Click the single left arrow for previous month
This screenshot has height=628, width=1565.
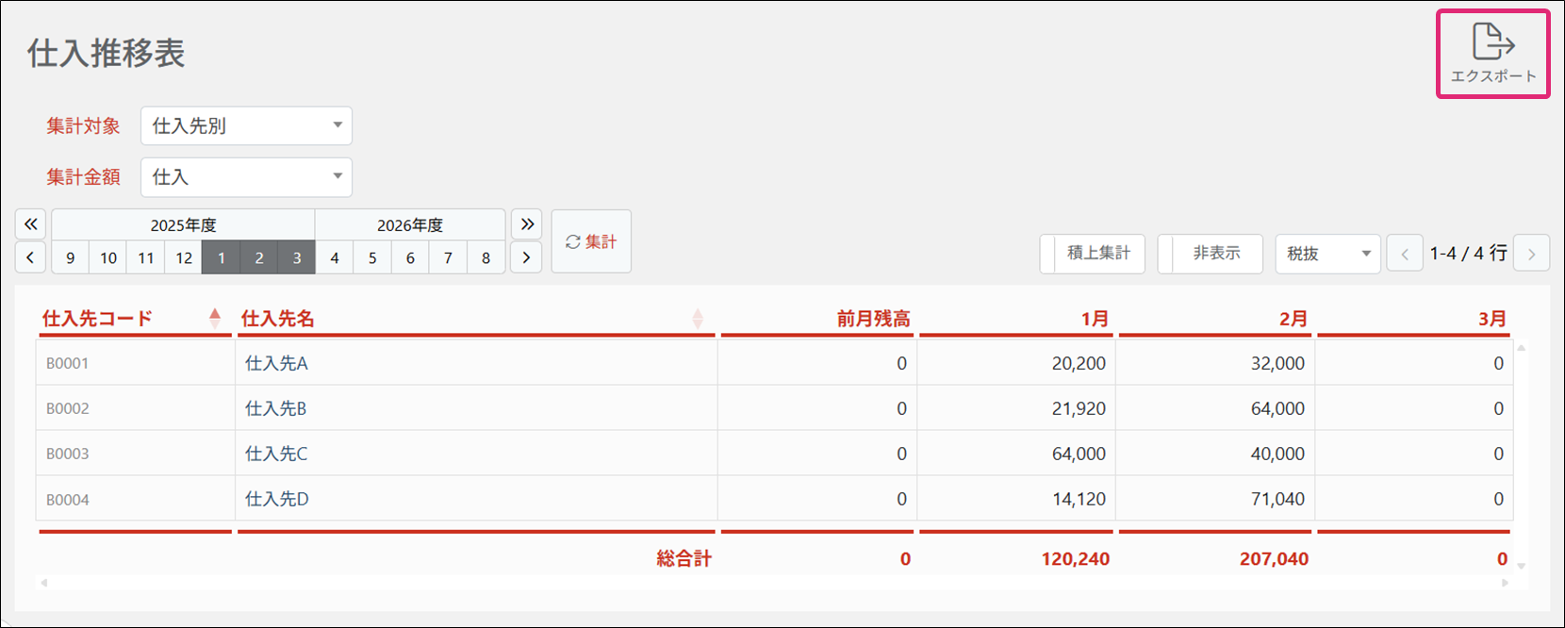pos(30,257)
